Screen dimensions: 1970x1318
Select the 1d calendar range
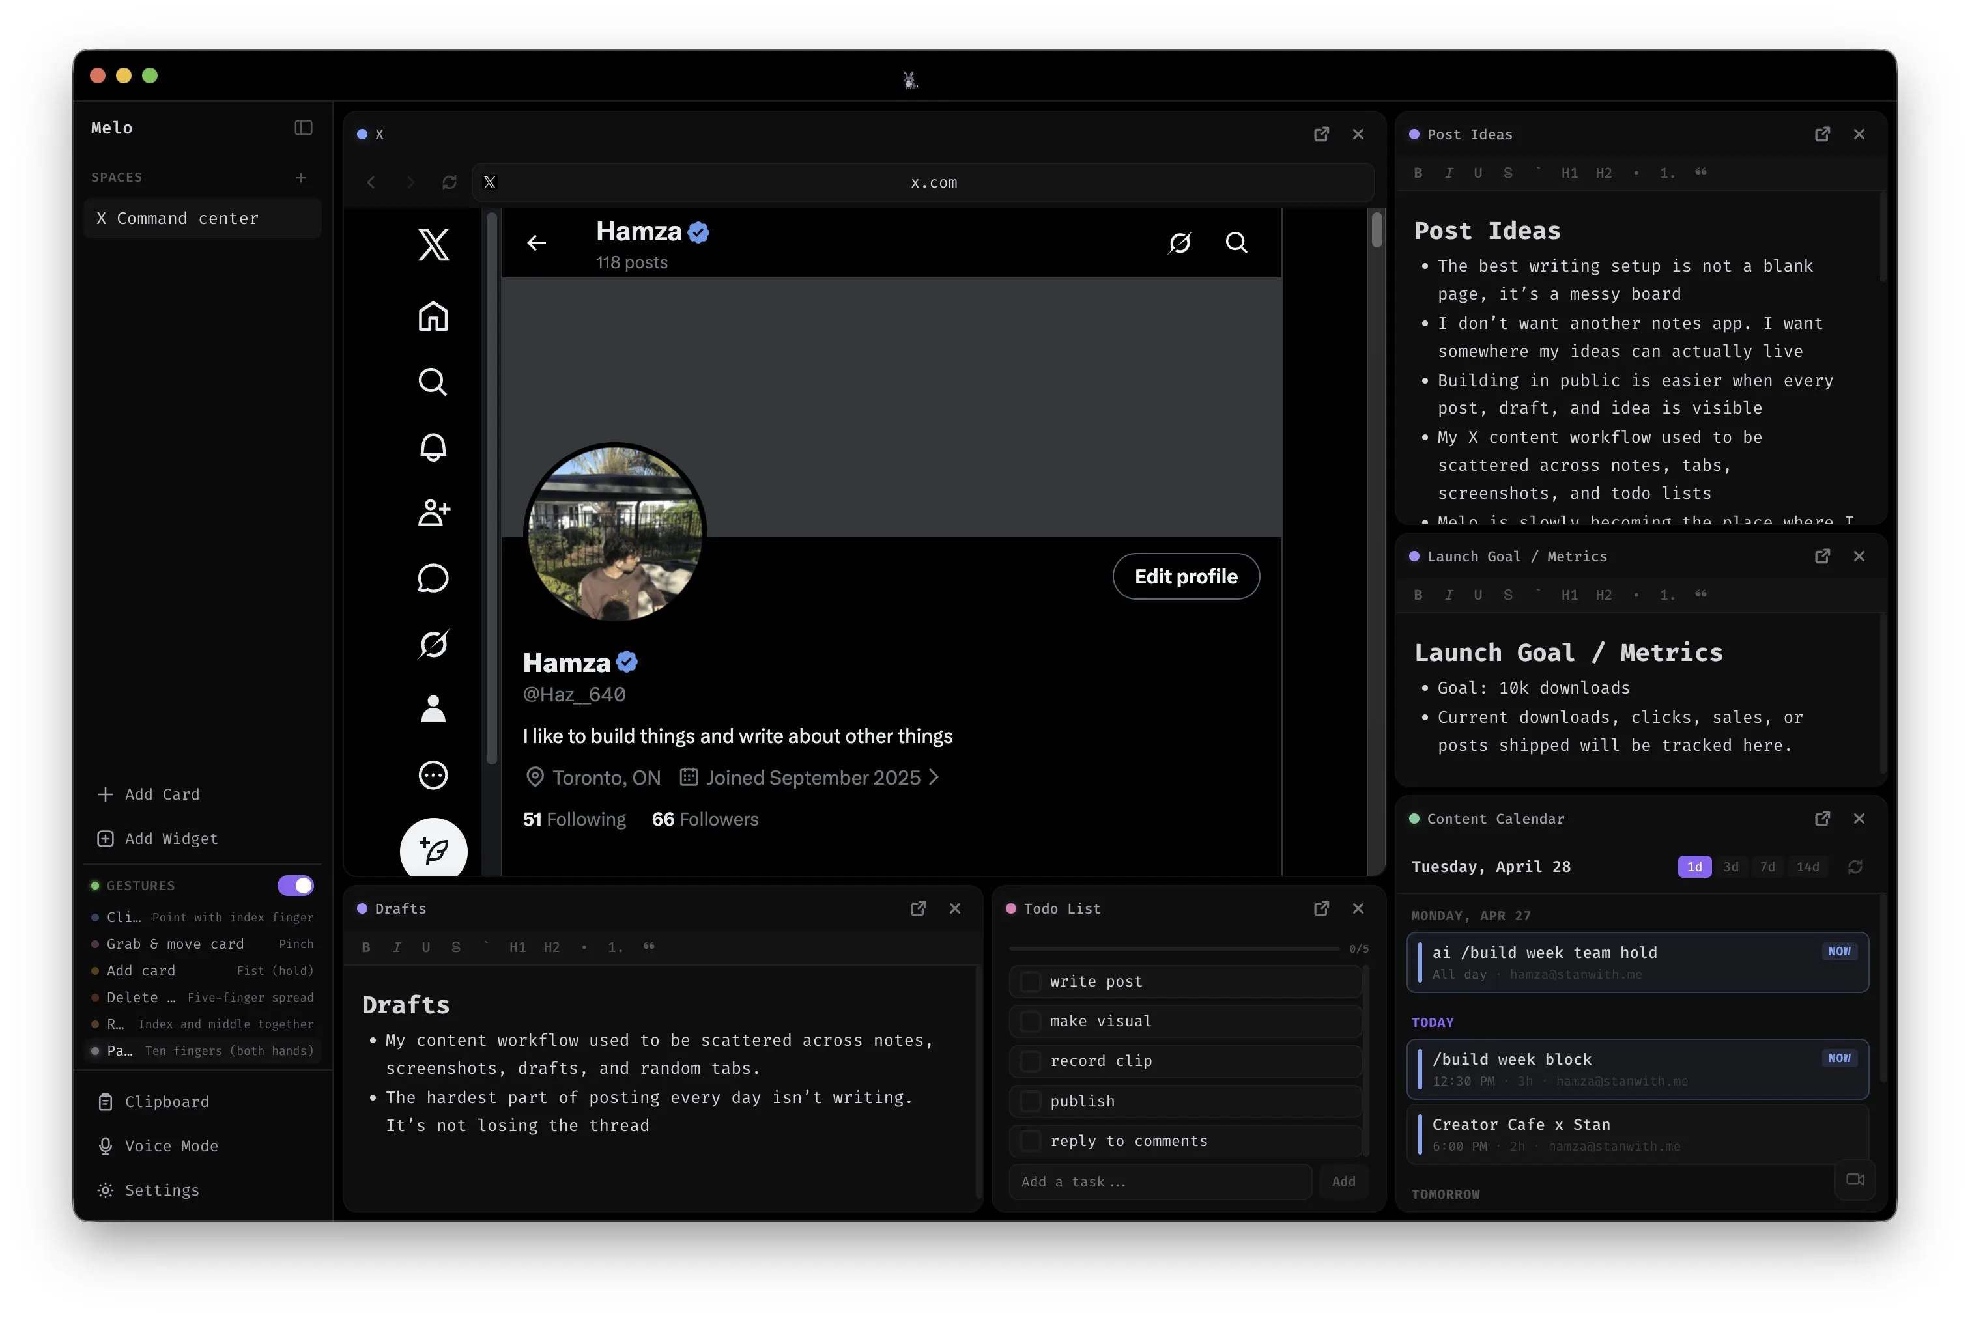click(1694, 867)
